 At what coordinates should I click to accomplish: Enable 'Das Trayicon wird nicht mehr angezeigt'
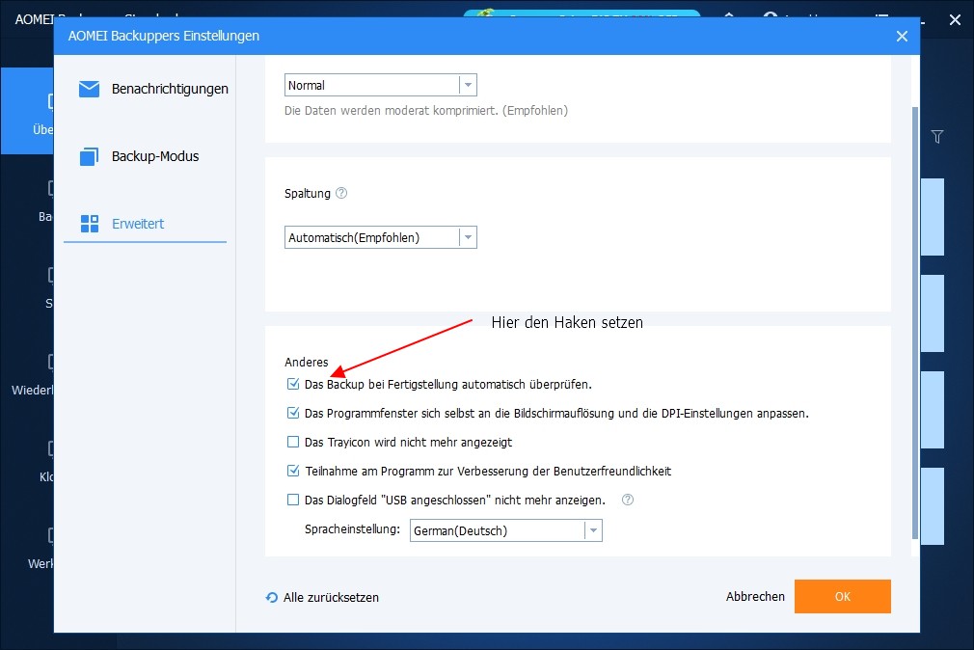tap(292, 442)
